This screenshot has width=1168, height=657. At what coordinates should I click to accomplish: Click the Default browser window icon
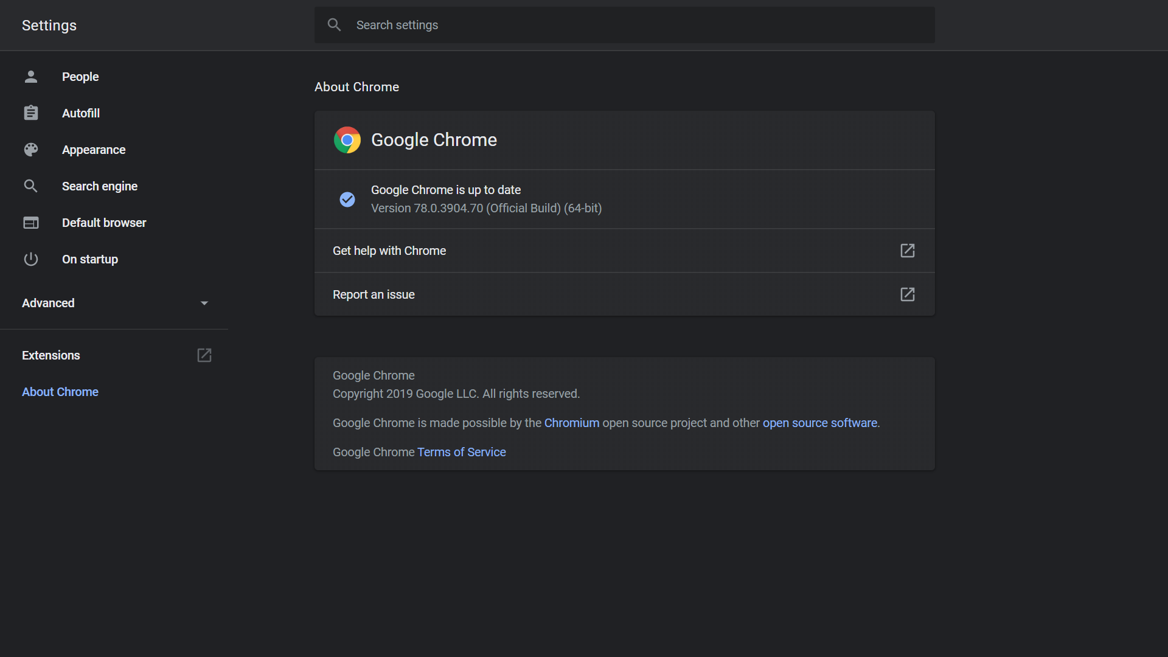(31, 223)
